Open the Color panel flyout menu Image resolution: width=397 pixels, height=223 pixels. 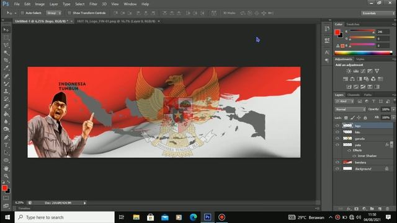pyautogui.click(x=394, y=24)
